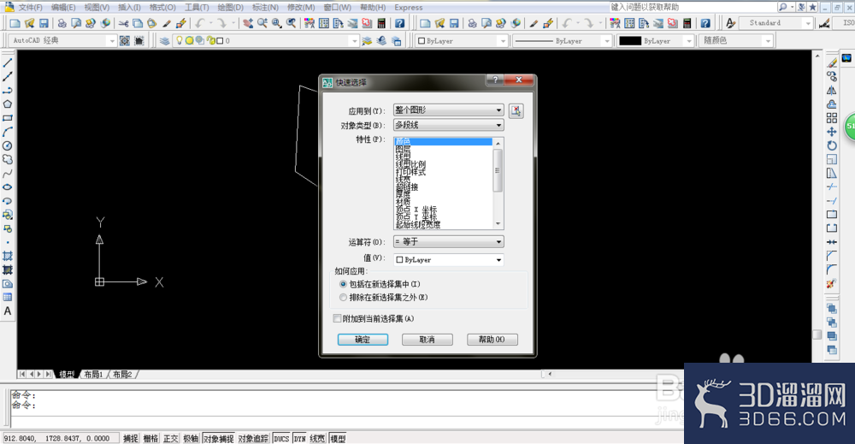Click the Move tool in modify toolbar
Screen dimensions: 855x444
click(832, 132)
